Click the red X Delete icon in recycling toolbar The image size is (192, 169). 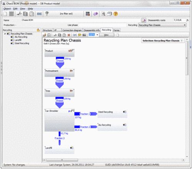pos(69,35)
